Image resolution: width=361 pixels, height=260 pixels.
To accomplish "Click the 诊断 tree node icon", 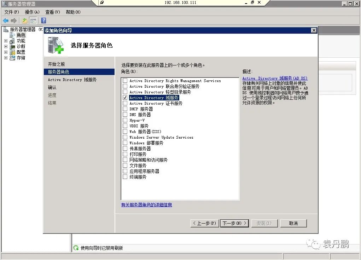I will 12,47.
